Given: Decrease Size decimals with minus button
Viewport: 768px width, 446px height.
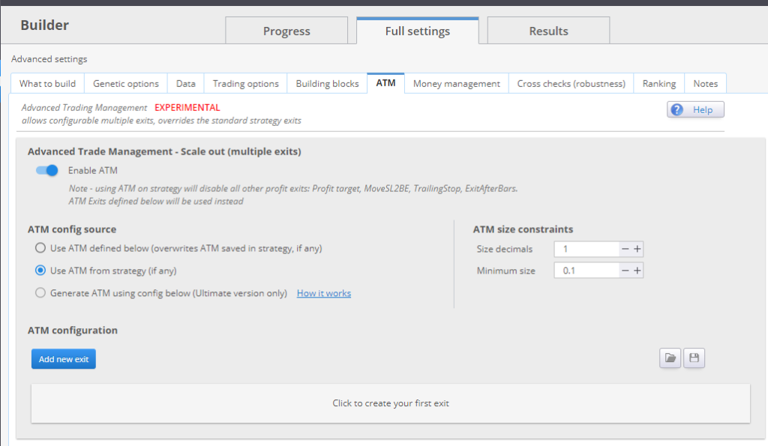Looking at the screenshot, I should [x=625, y=250].
